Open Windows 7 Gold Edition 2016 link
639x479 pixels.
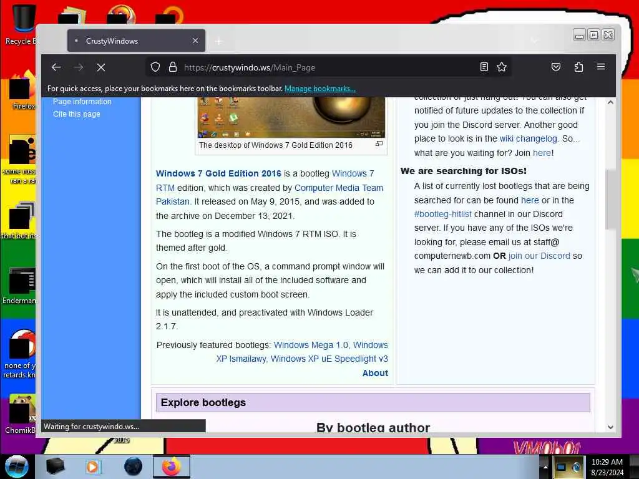pos(218,173)
